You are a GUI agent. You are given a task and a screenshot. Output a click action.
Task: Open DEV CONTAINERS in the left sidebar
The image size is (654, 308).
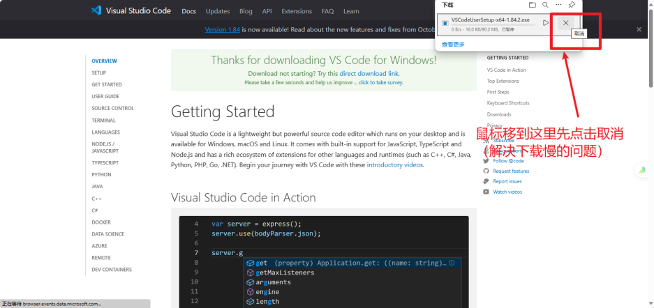[x=112, y=269]
